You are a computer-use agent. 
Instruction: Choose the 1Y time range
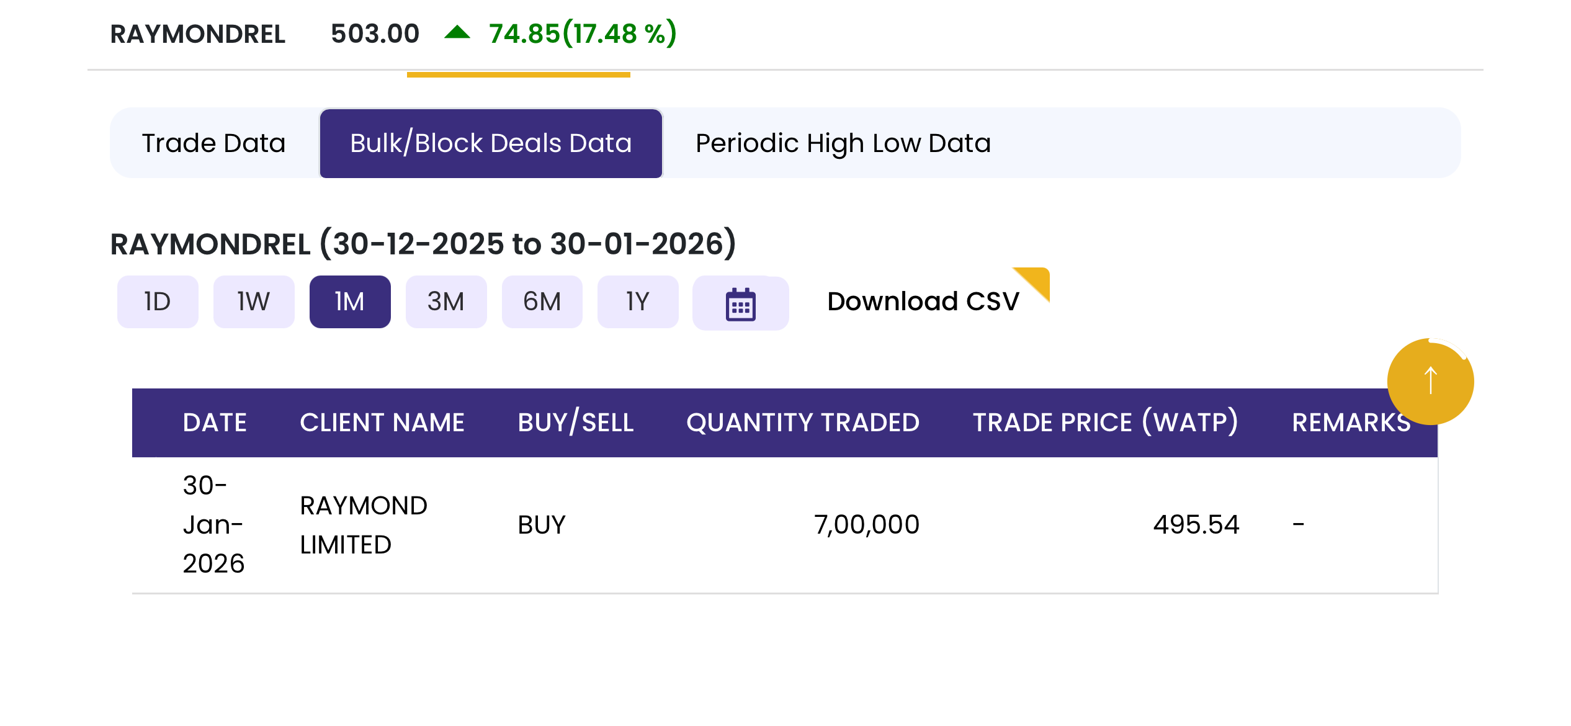click(637, 302)
